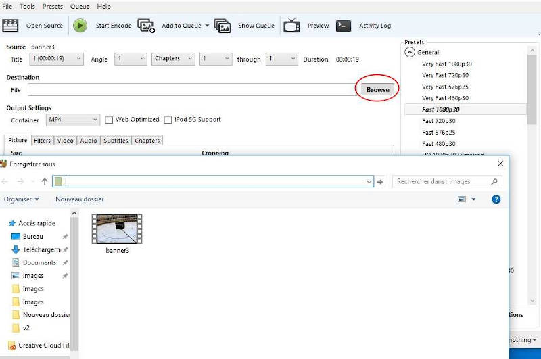Viewport: 541px width, 359px height.
Task: Enable the iPod 5G Support checkbox
Action: click(168, 120)
